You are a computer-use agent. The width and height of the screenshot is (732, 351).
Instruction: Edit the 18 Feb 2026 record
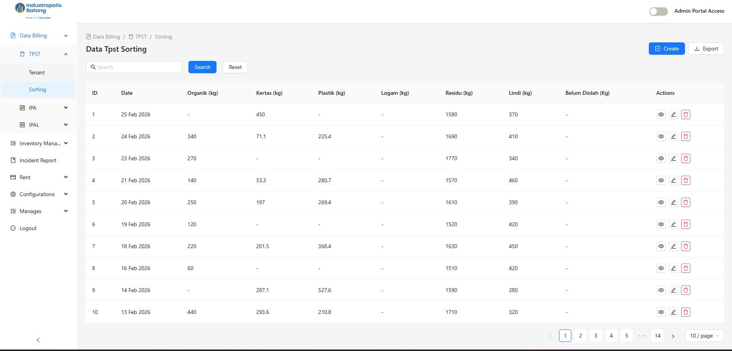(x=673, y=246)
